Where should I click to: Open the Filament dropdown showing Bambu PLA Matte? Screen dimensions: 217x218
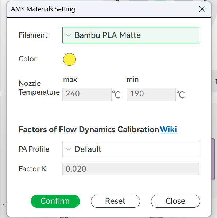(x=131, y=35)
